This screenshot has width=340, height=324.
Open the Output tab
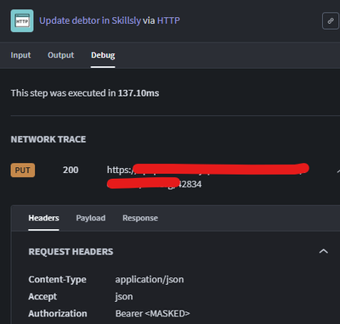61,55
